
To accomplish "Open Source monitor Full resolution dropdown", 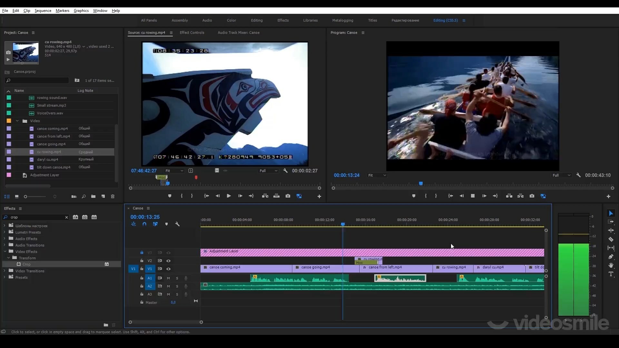I will 268,171.
